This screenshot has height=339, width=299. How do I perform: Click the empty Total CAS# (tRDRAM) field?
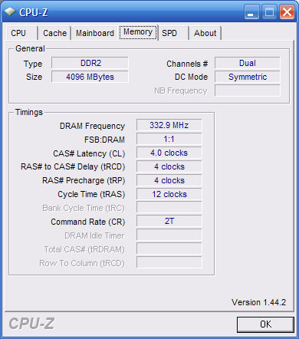pyautogui.click(x=169, y=248)
